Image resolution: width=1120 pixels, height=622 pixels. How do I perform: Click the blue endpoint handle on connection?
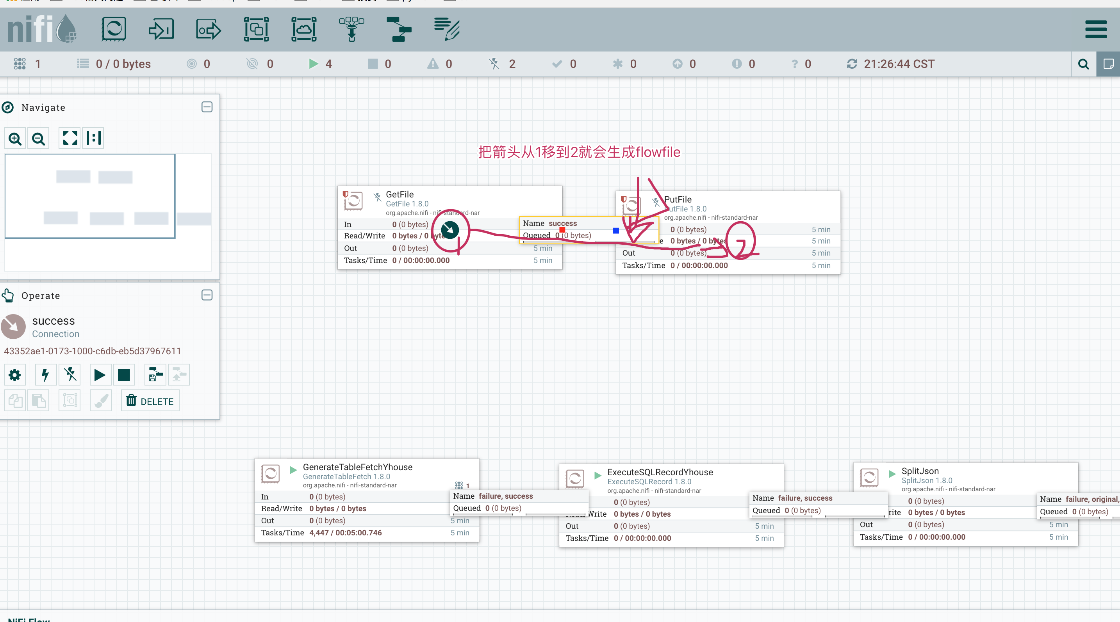click(616, 230)
